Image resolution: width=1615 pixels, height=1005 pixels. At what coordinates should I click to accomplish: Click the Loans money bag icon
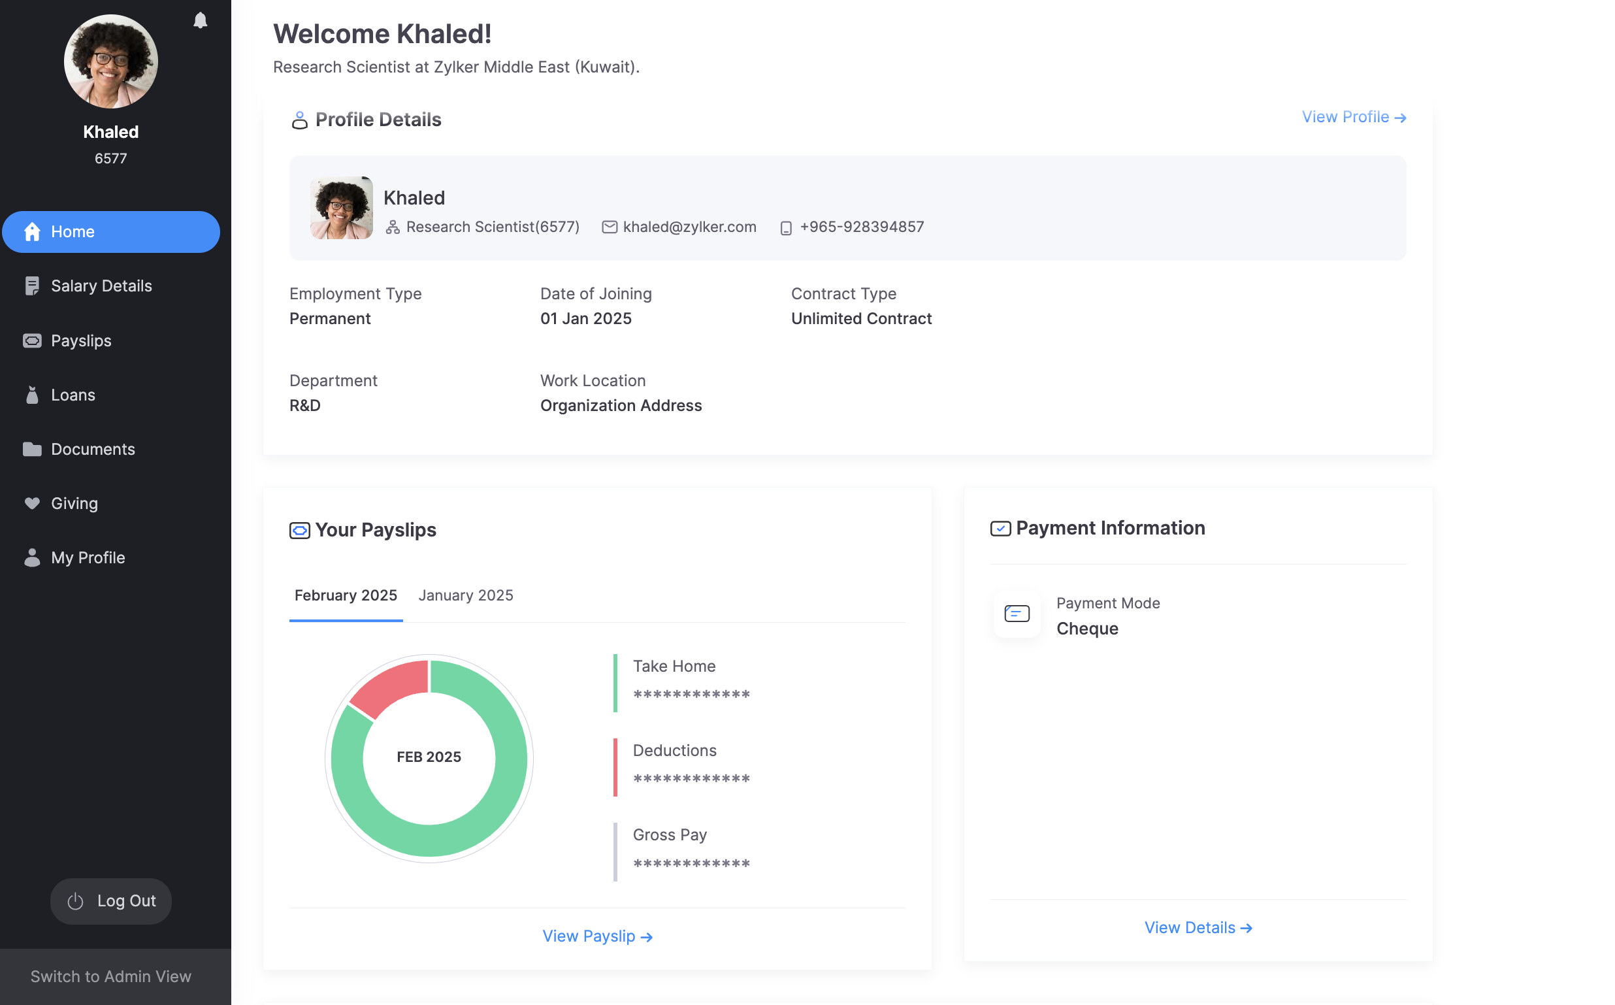tap(32, 395)
